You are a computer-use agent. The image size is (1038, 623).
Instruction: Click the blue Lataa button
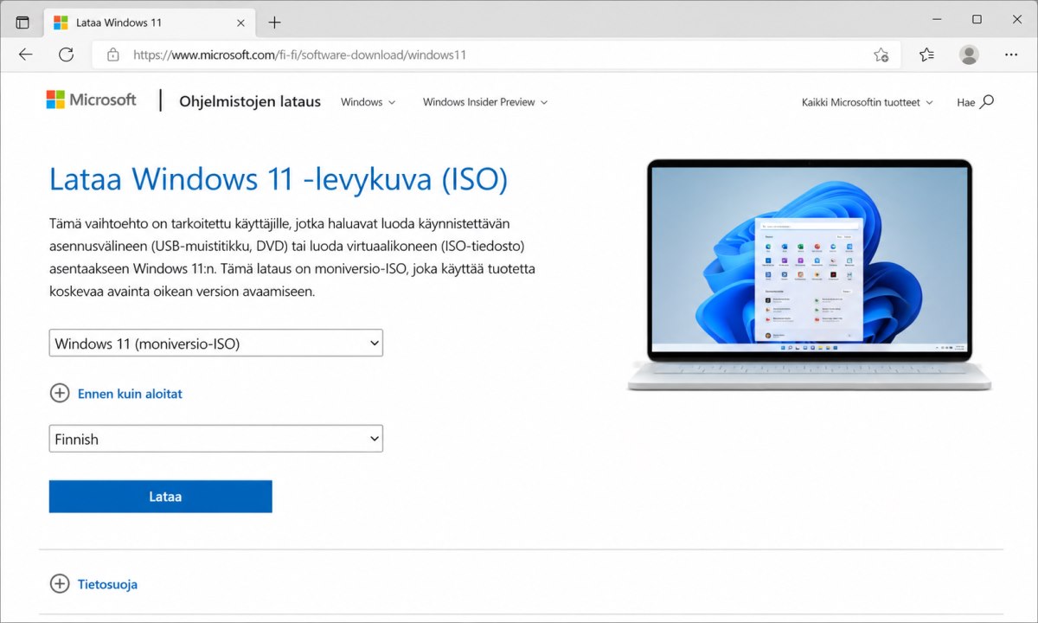point(161,497)
